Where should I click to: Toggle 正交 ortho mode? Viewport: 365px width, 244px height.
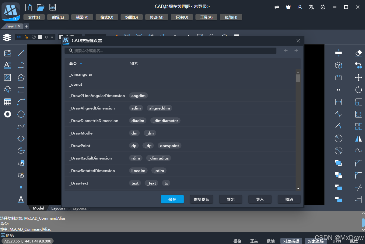pyautogui.click(x=254, y=241)
